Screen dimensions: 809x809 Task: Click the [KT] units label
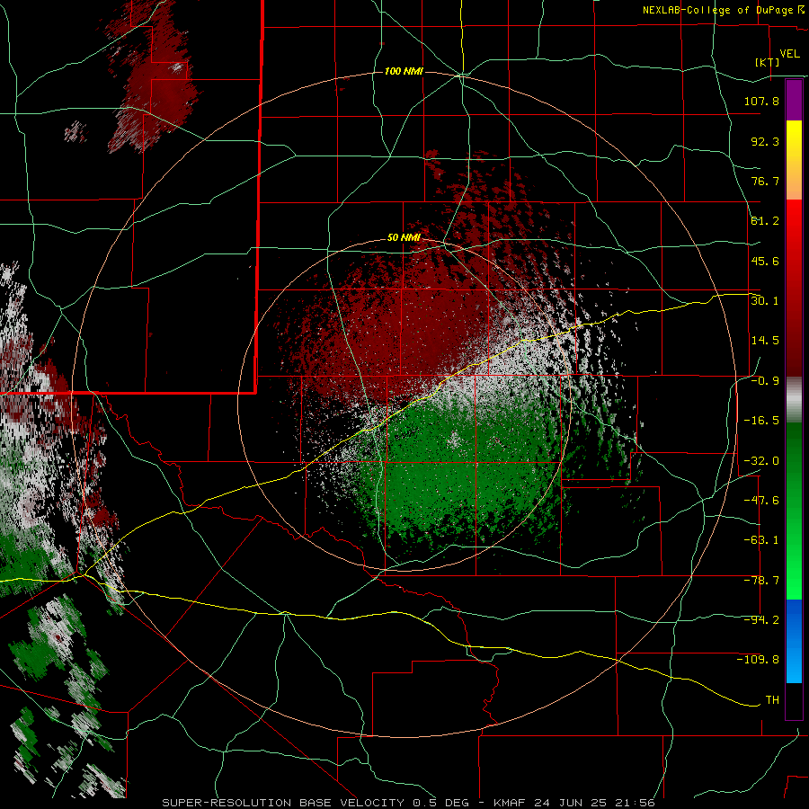point(768,62)
